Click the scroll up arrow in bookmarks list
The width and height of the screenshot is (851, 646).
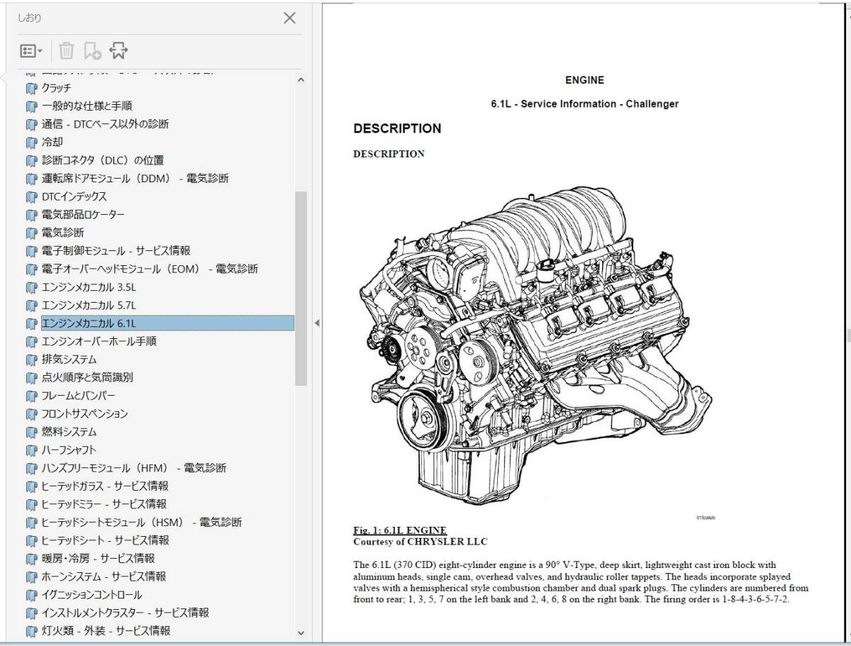tap(301, 80)
